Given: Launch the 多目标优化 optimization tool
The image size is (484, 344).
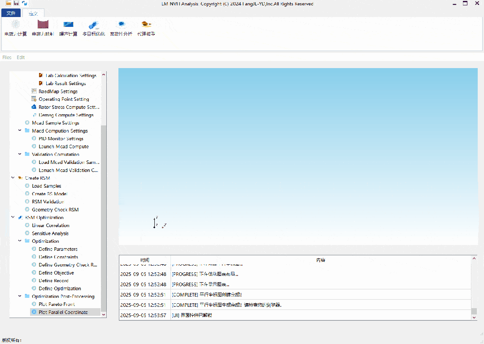Looking at the screenshot, I should [x=94, y=25].
